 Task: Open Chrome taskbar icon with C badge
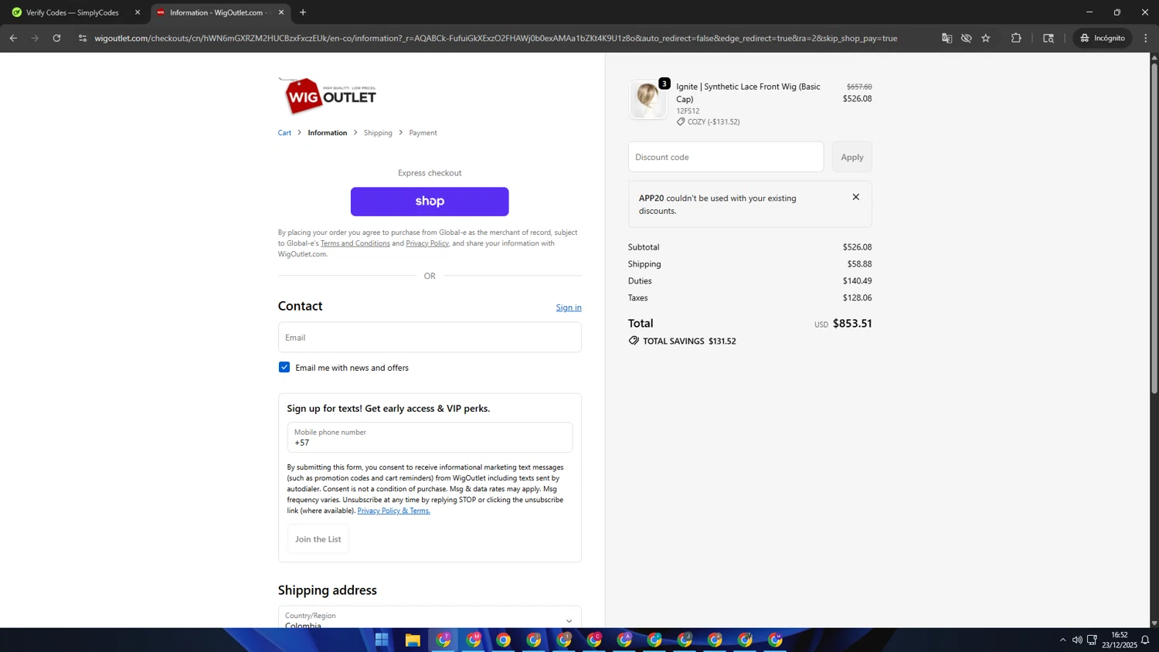tap(594, 640)
